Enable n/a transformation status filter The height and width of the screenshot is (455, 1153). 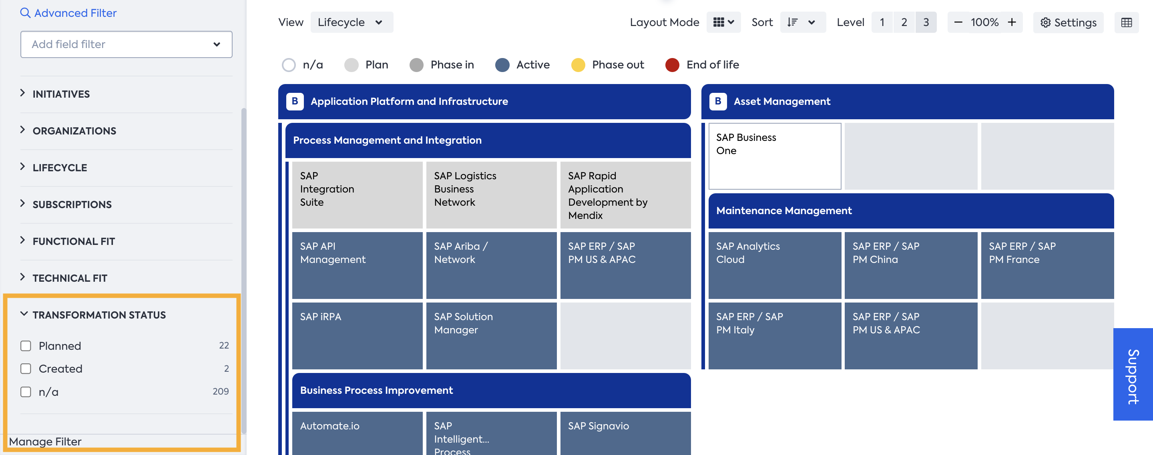[25, 391]
